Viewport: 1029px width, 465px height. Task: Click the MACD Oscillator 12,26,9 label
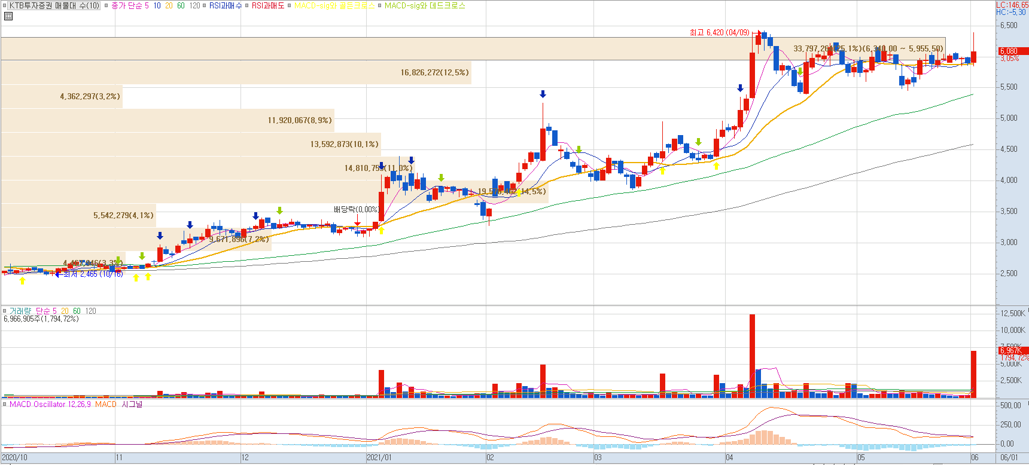coord(50,405)
